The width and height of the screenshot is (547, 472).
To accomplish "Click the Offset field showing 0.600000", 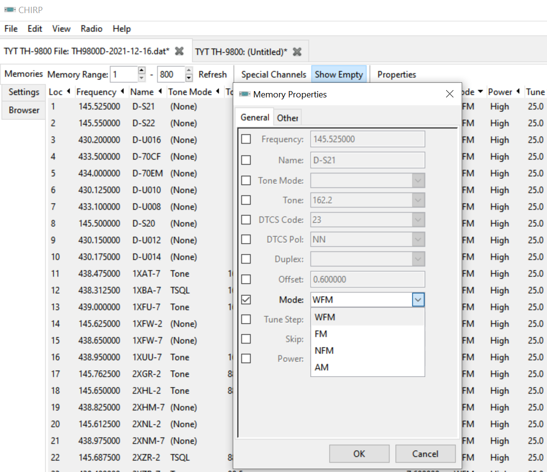I will (368, 279).
